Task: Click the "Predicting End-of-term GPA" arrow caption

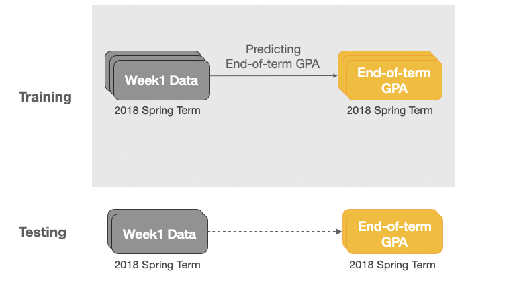Action: [x=273, y=57]
